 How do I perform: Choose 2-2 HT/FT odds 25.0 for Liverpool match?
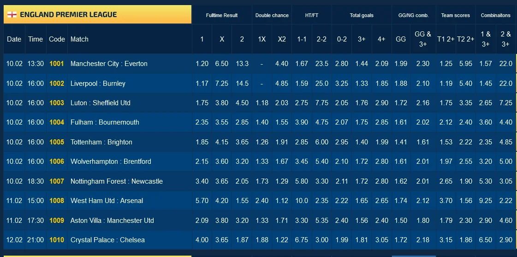click(321, 84)
